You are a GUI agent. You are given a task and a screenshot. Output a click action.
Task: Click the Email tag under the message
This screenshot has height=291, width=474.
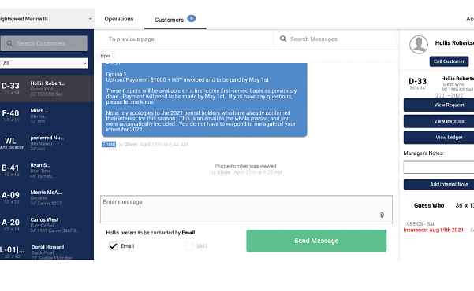pyautogui.click(x=109, y=144)
